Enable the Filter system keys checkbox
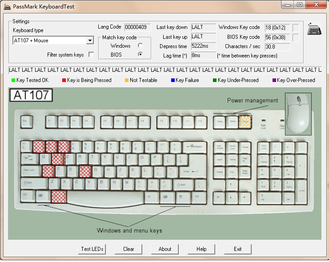Screen dimensions: 329x262 tap(91, 55)
